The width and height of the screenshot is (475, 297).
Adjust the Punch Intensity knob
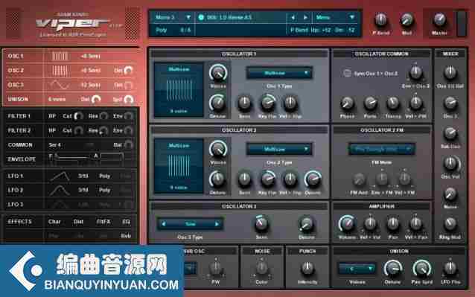307,269
